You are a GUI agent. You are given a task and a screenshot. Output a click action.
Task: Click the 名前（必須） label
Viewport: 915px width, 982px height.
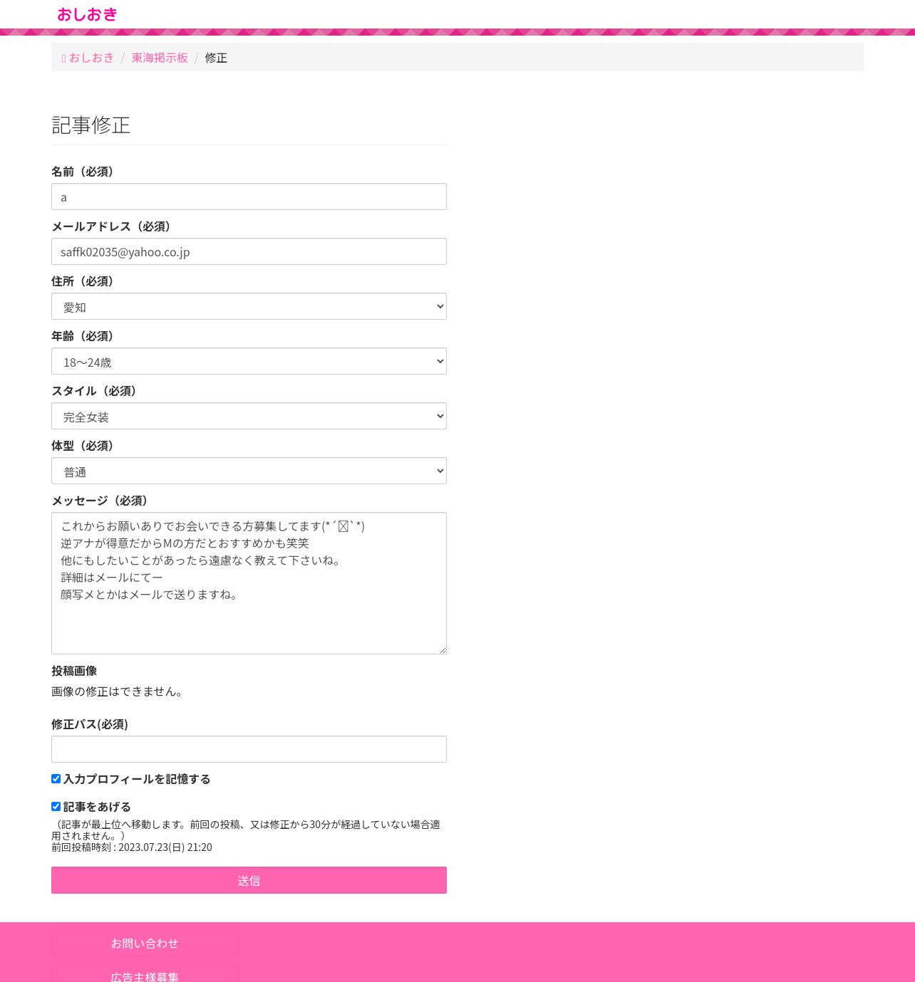pyautogui.click(x=86, y=172)
